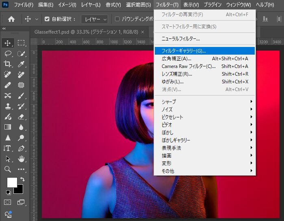Select the Triangle shape tool
284x221 pixels.
(x=8, y=138)
